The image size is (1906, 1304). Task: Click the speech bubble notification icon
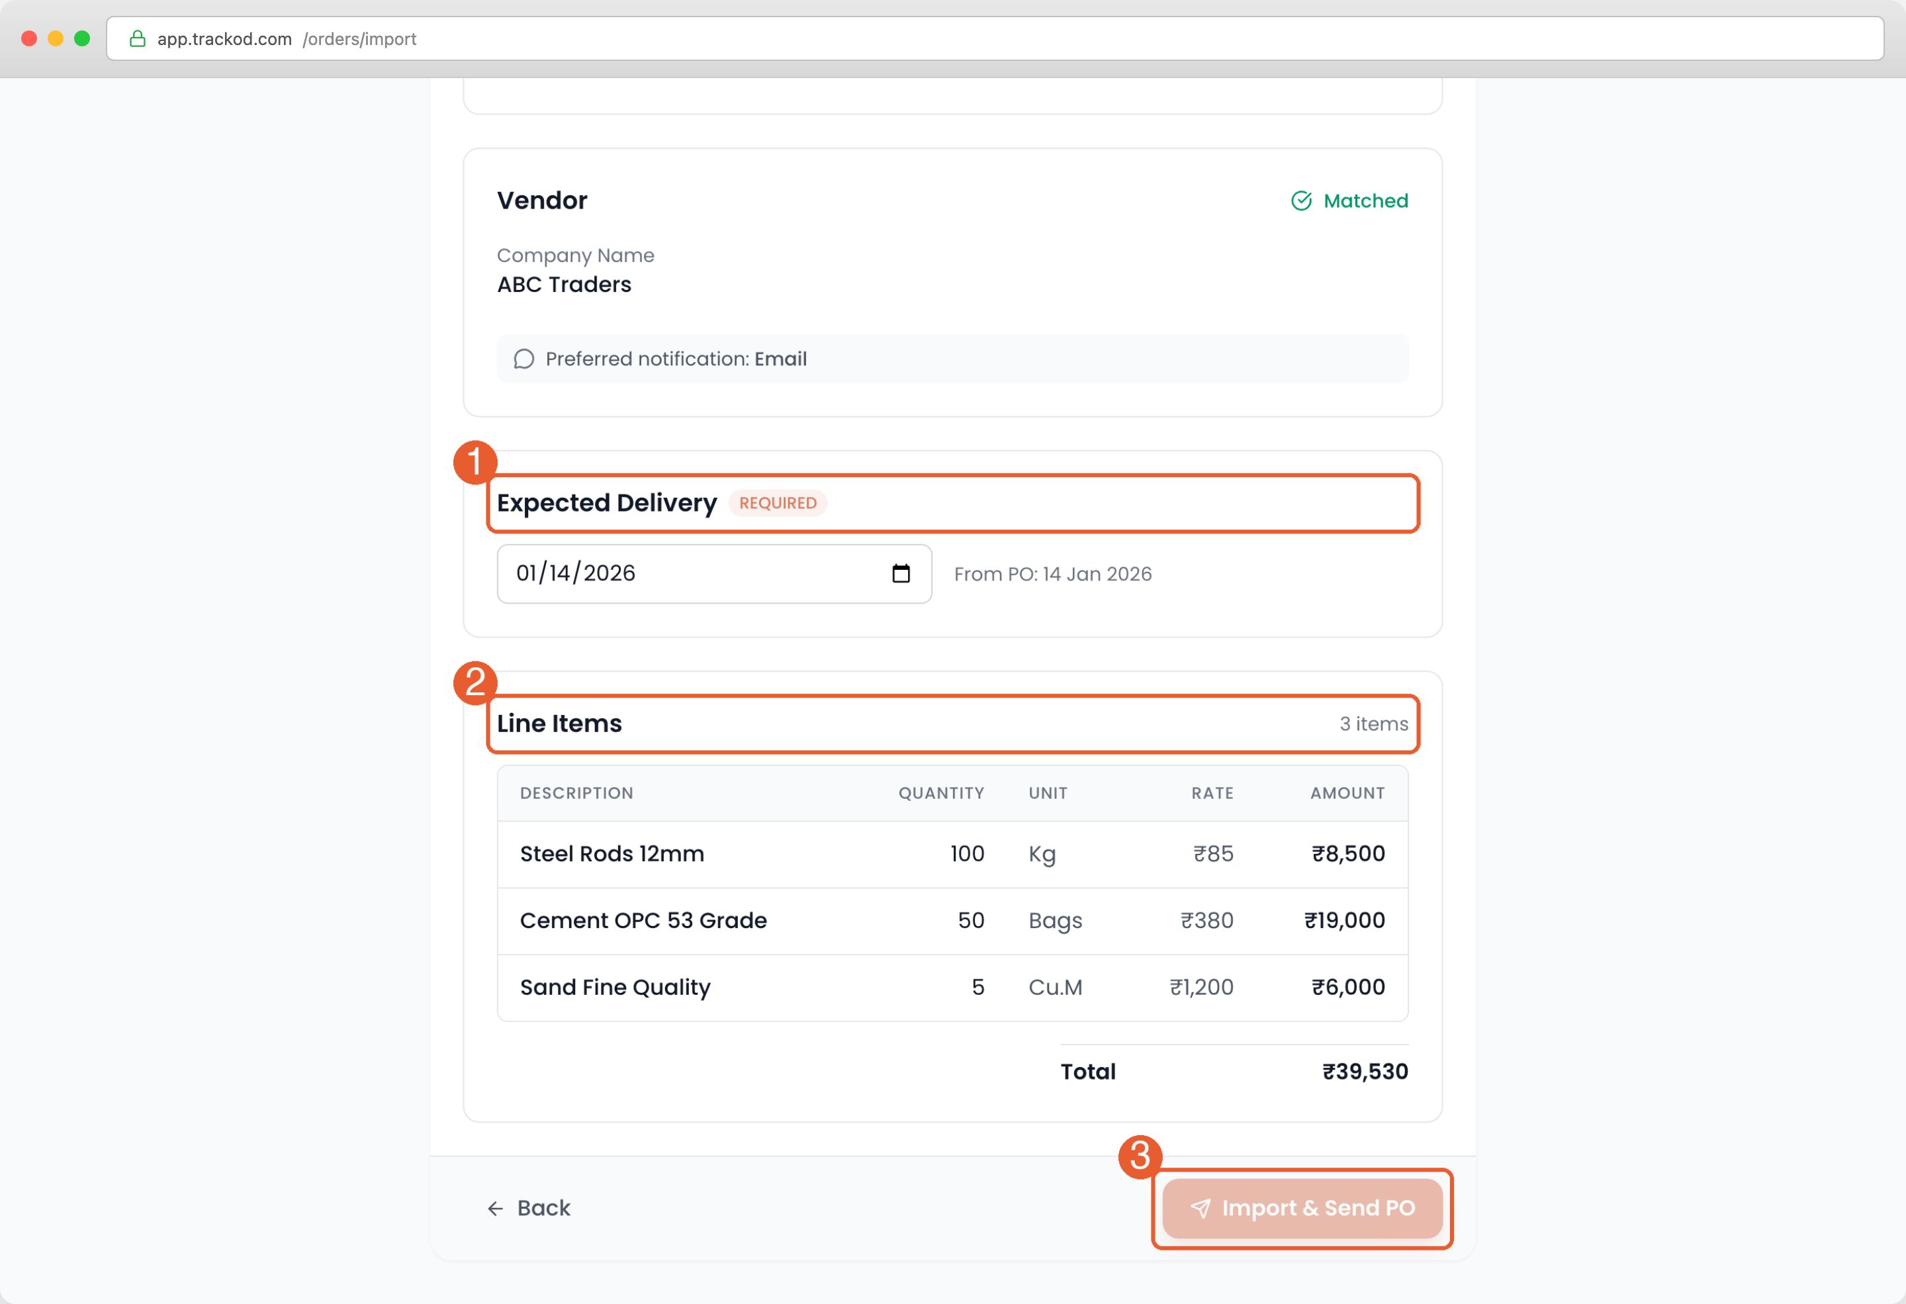(x=523, y=359)
